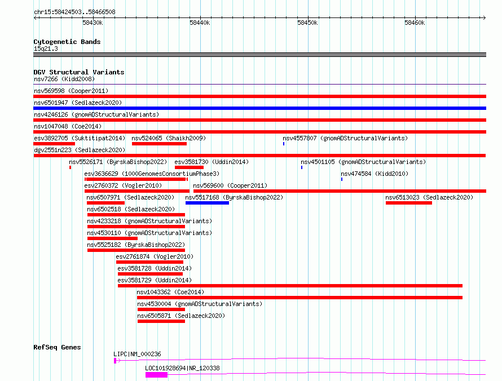Click the right arrow on the ruler

click(484, 17)
